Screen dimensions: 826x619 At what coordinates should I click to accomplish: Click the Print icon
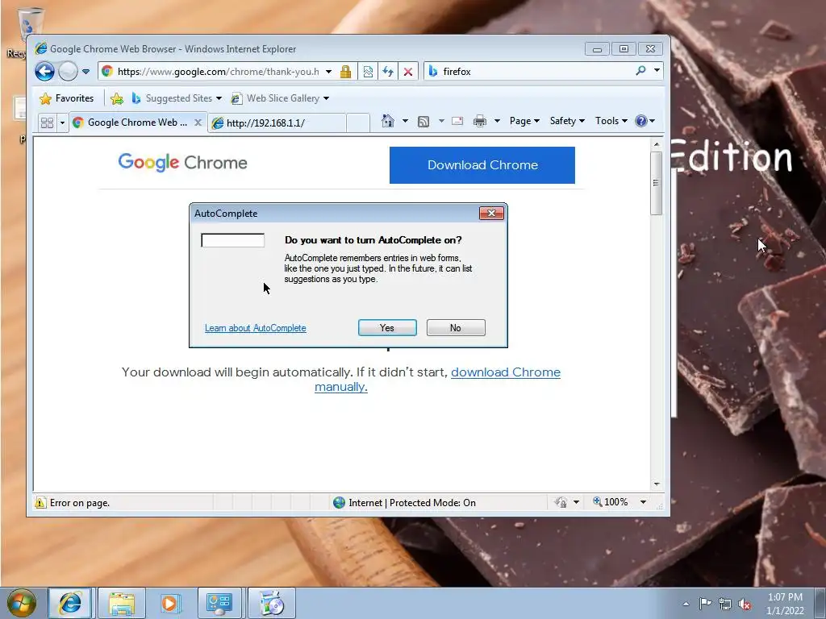pos(479,121)
